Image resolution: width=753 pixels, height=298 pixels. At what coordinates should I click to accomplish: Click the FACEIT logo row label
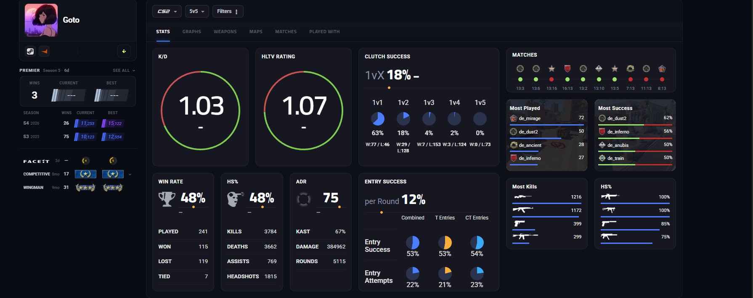coord(36,161)
